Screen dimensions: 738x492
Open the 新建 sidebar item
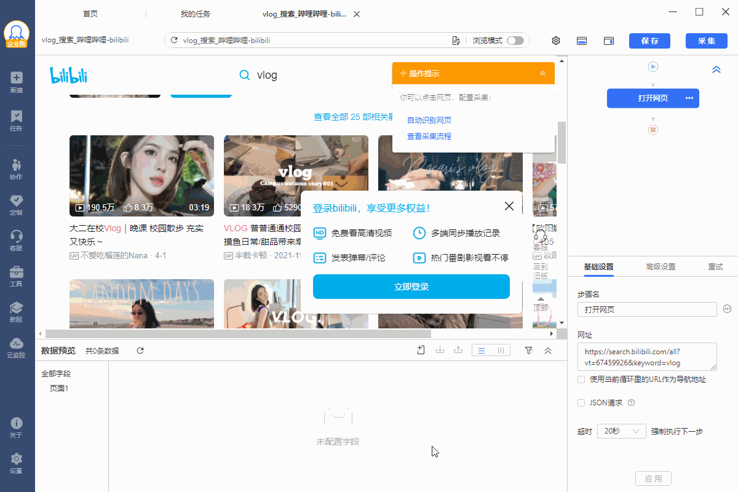click(17, 82)
